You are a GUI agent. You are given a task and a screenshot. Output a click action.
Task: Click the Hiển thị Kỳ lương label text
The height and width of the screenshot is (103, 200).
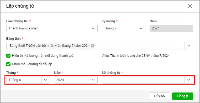44,56
